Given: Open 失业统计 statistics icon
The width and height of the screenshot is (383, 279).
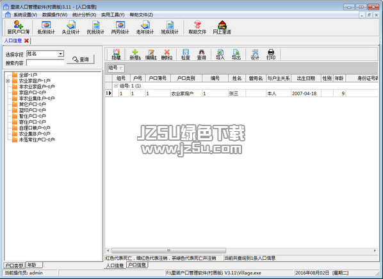Looking at the screenshot, I should tap(70, 28).
